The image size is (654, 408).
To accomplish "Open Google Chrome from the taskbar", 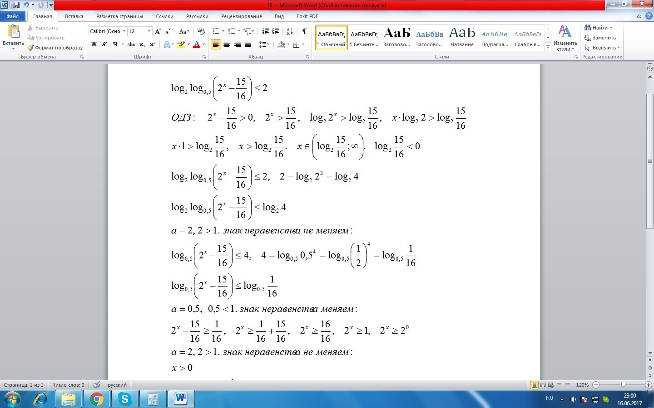I will click(96, 399).
